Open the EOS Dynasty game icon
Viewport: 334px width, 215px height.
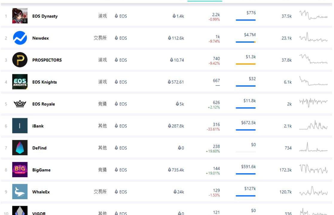pyautogui.click(x=20, y=16)
